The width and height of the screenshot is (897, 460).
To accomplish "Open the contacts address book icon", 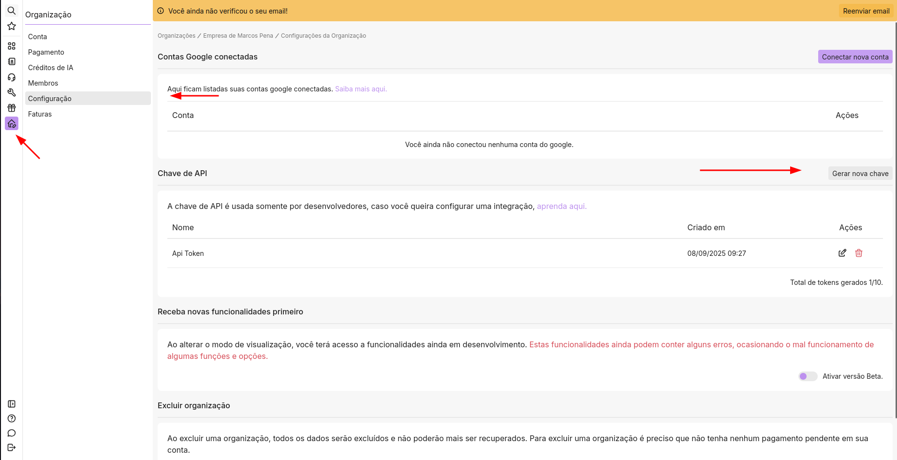I will [12, 61].
